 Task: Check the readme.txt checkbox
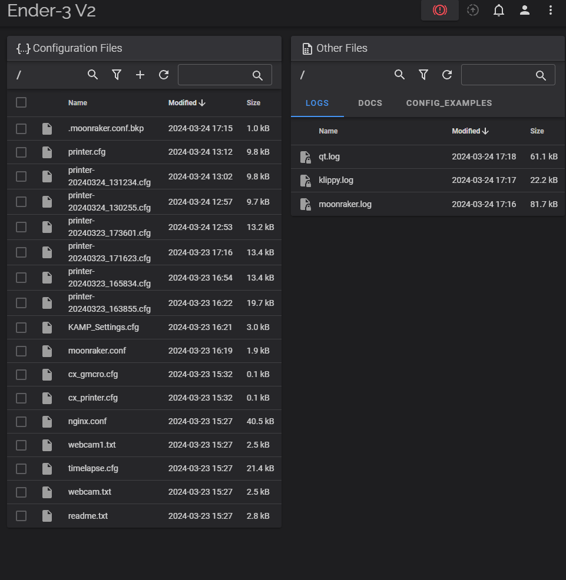tap(21, 516)
